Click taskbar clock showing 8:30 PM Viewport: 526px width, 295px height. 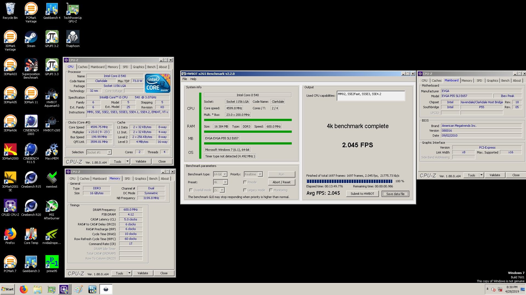pyautogui.click(x=512, y=289)
